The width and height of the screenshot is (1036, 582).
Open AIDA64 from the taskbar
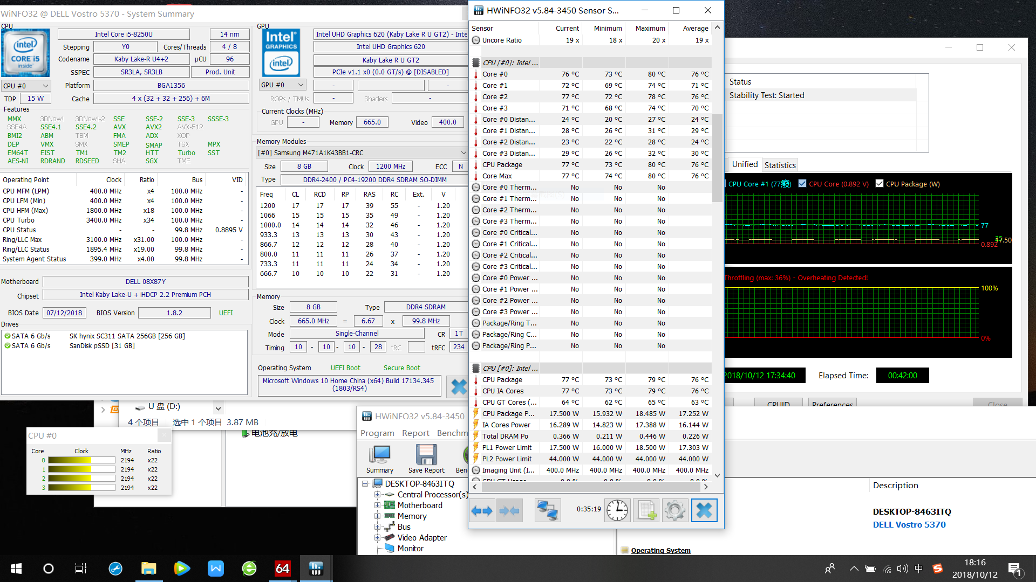click(x=283, y=569)
